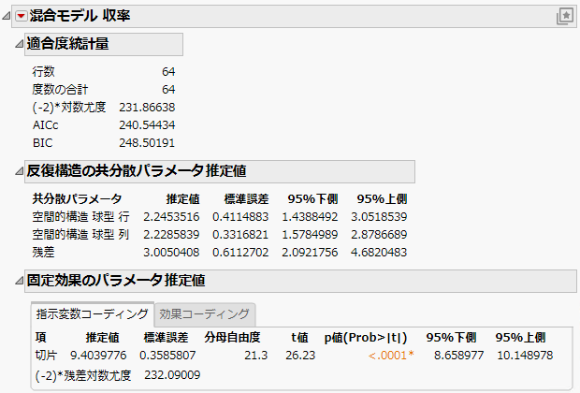580x393 pixels.
Task: Click the t値 column header
Action: (299, 337)
